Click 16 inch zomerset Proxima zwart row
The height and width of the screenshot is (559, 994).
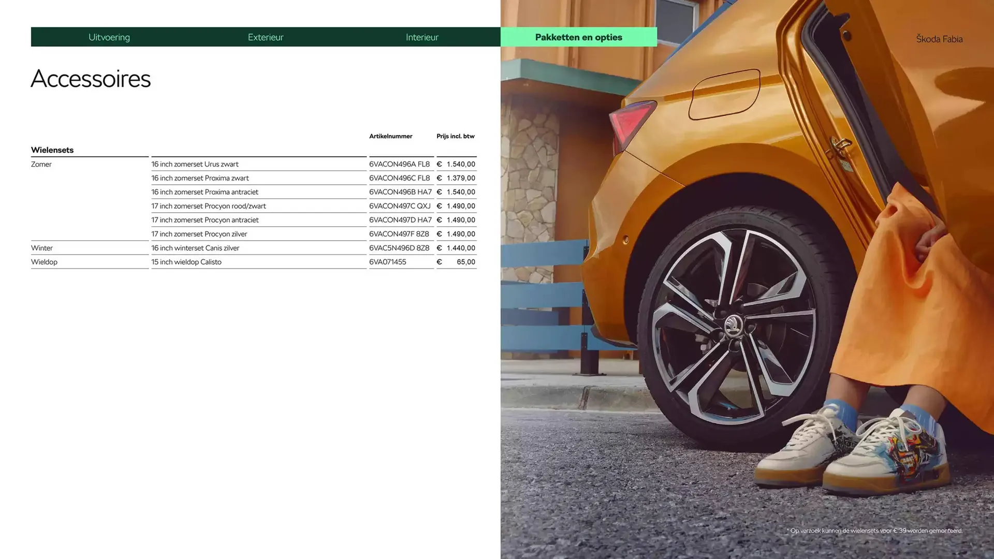coord(200,178)
